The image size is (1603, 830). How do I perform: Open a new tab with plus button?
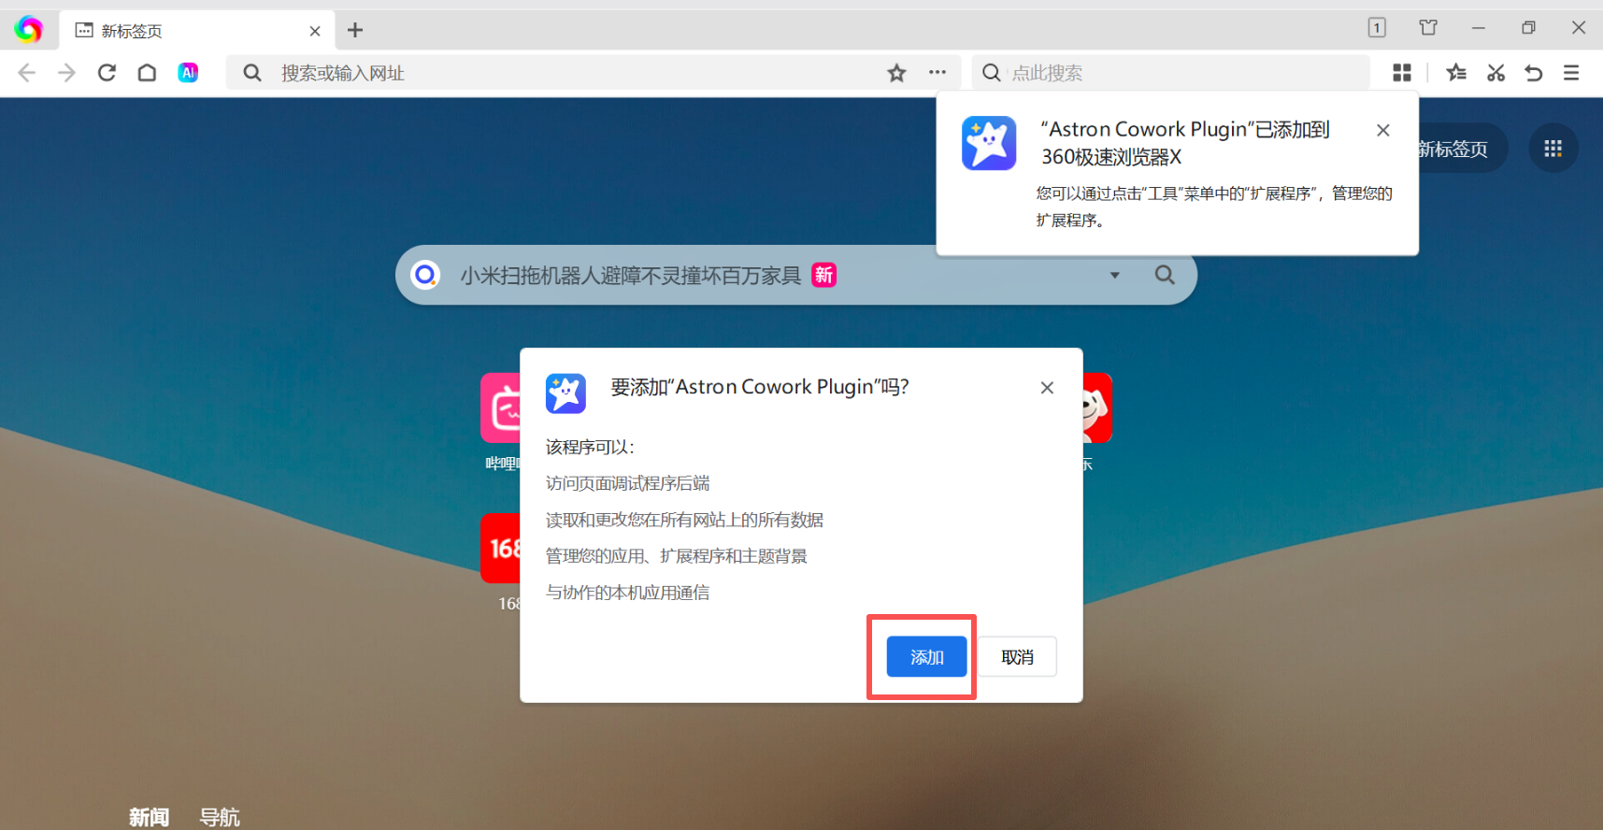(355, 30)
